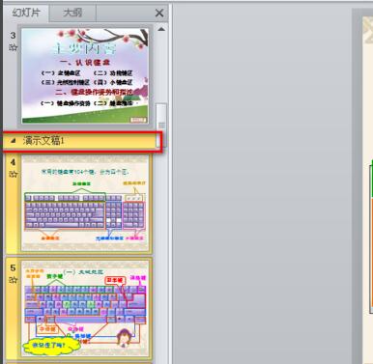Collapse the 演示文稿1 section triangle
The width and height of the screenshot is (373, 364).
(x=13, y=141)
